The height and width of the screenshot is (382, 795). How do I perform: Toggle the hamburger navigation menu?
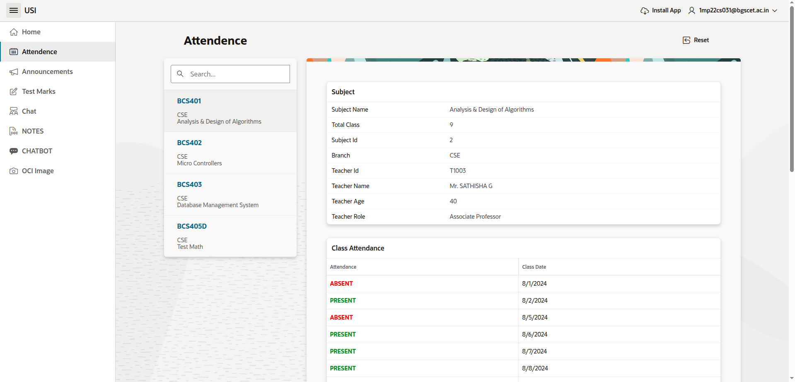[14, 10]
